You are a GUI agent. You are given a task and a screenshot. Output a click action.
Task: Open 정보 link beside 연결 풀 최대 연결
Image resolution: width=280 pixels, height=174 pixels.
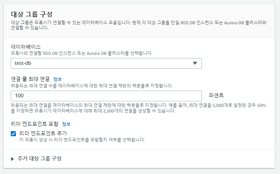[58, 79]
